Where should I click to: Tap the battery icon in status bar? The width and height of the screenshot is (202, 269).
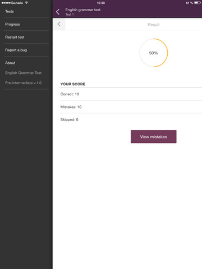pos(197,3)
